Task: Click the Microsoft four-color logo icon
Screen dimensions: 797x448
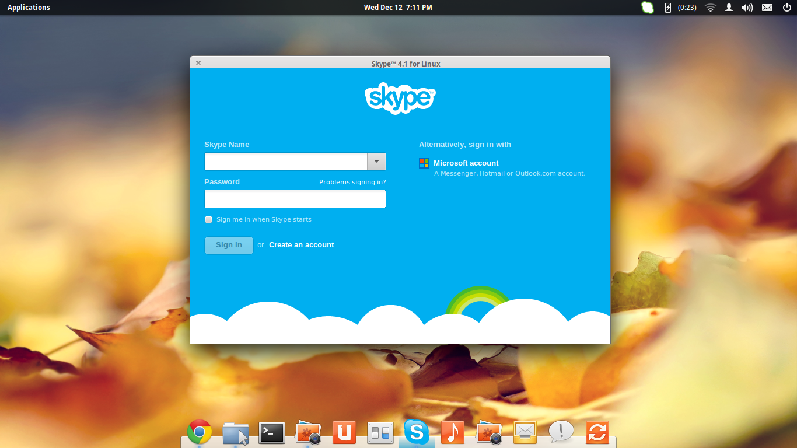Action: [424, 163]
